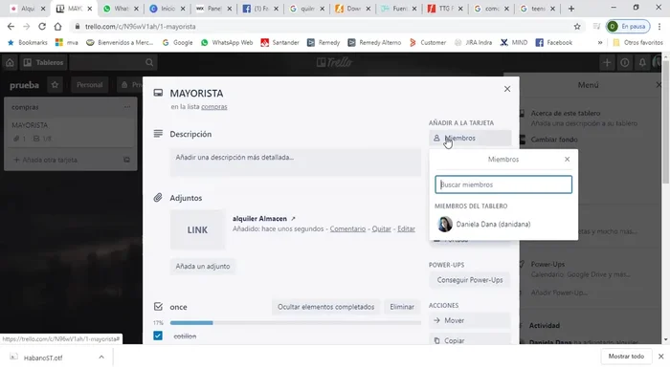The width and height of the screenshot is (670, 369).
Task: Click Daniela Dana's avatar thumbnail
Action: pyautogui.click(x=445, y=224)
